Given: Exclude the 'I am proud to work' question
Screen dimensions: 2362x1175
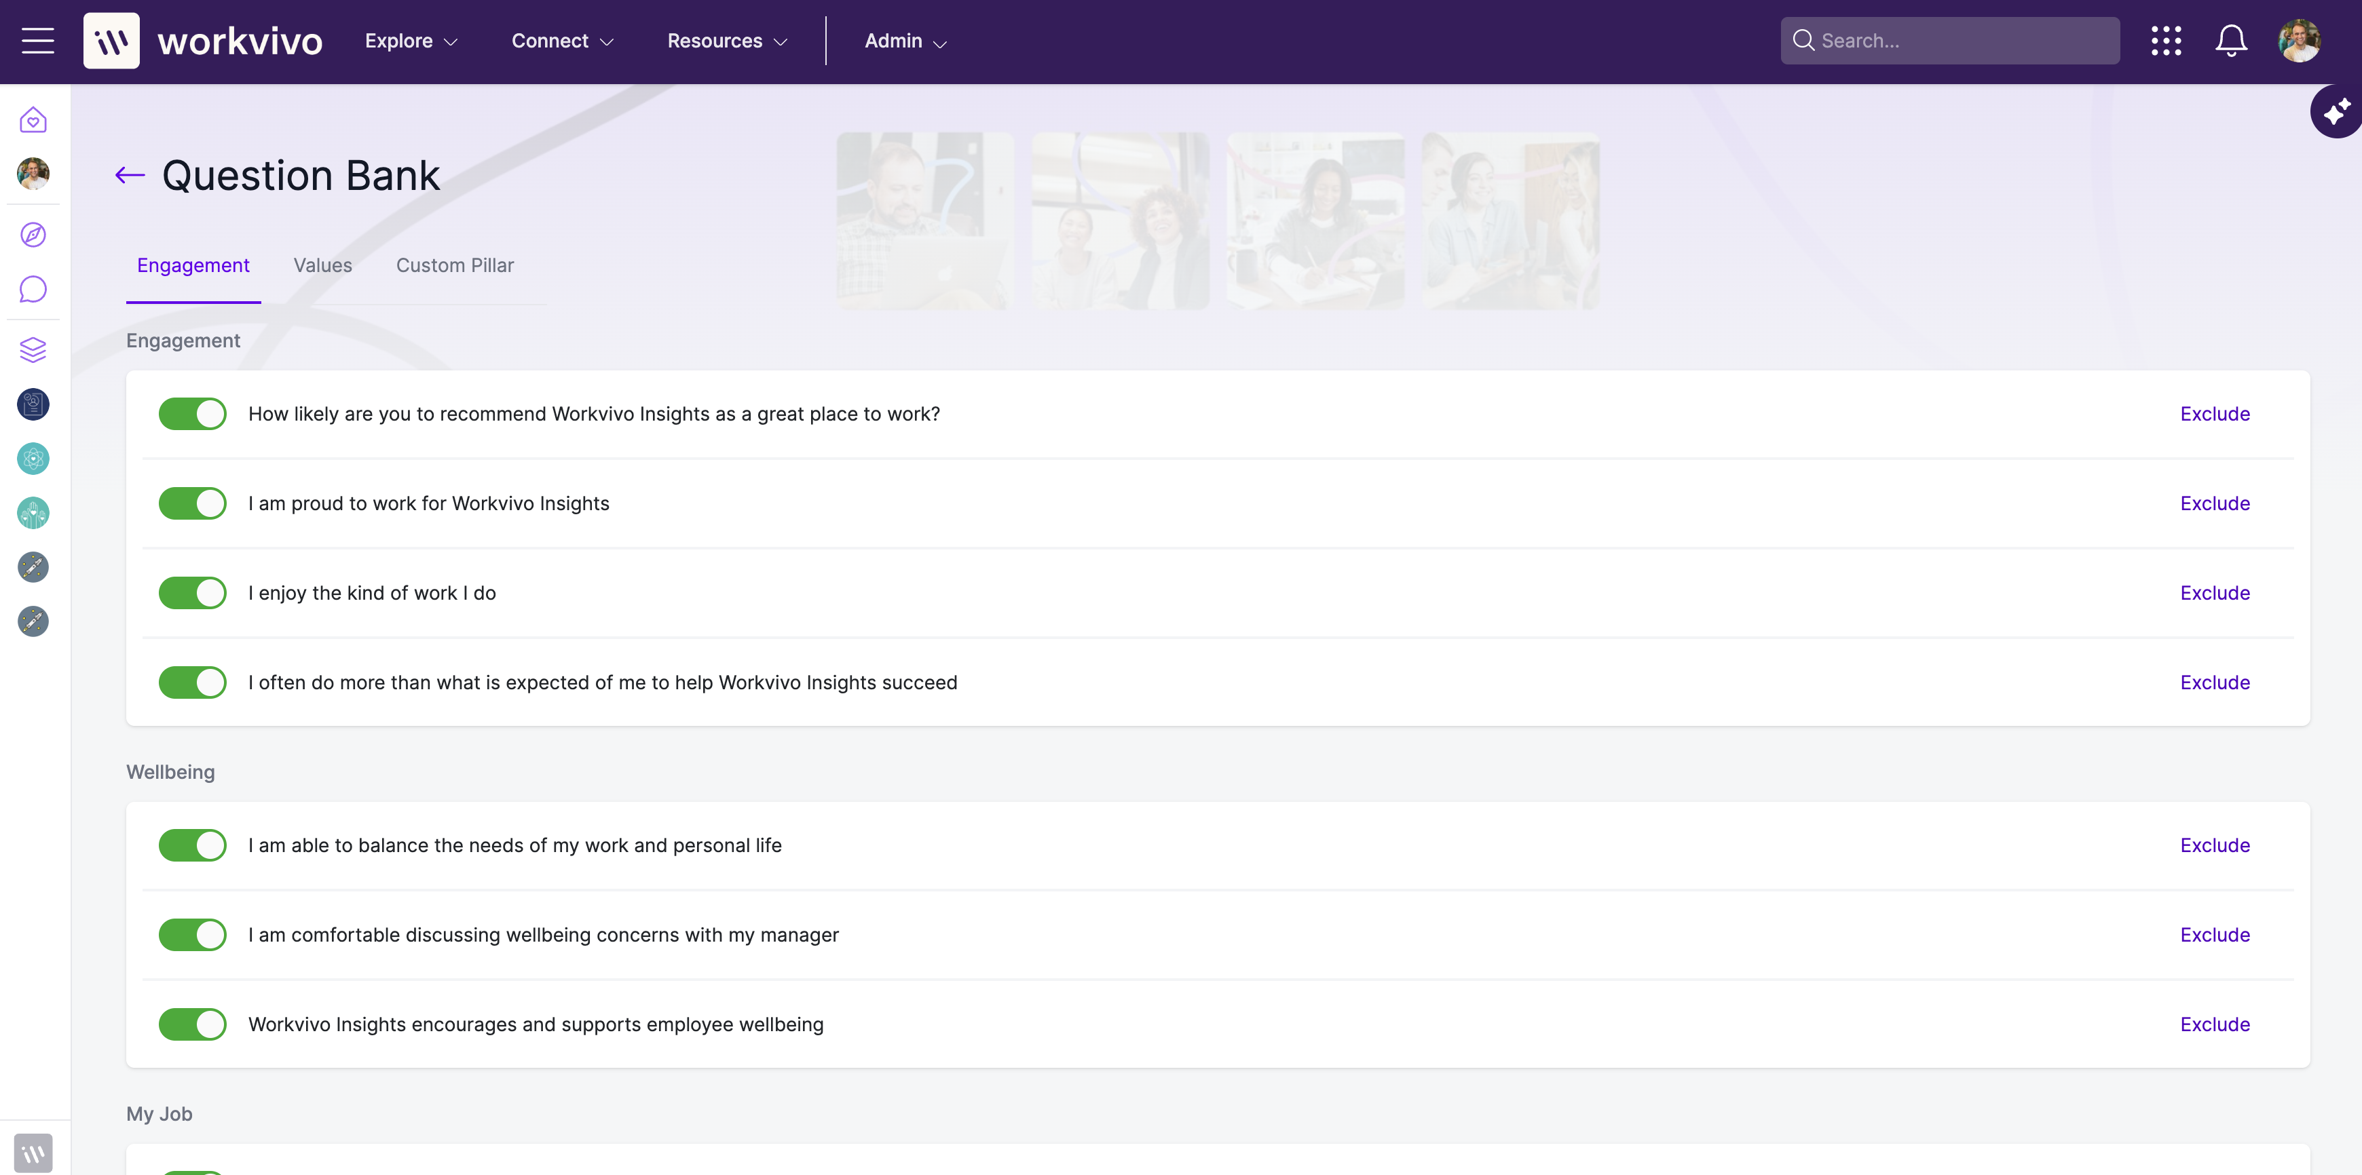Looking at the screenshot, I should [2214, 503].
